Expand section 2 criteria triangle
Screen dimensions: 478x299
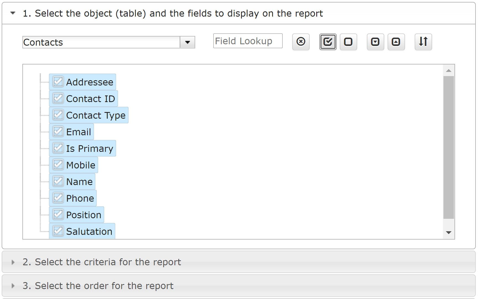click(x=13, y=262)
